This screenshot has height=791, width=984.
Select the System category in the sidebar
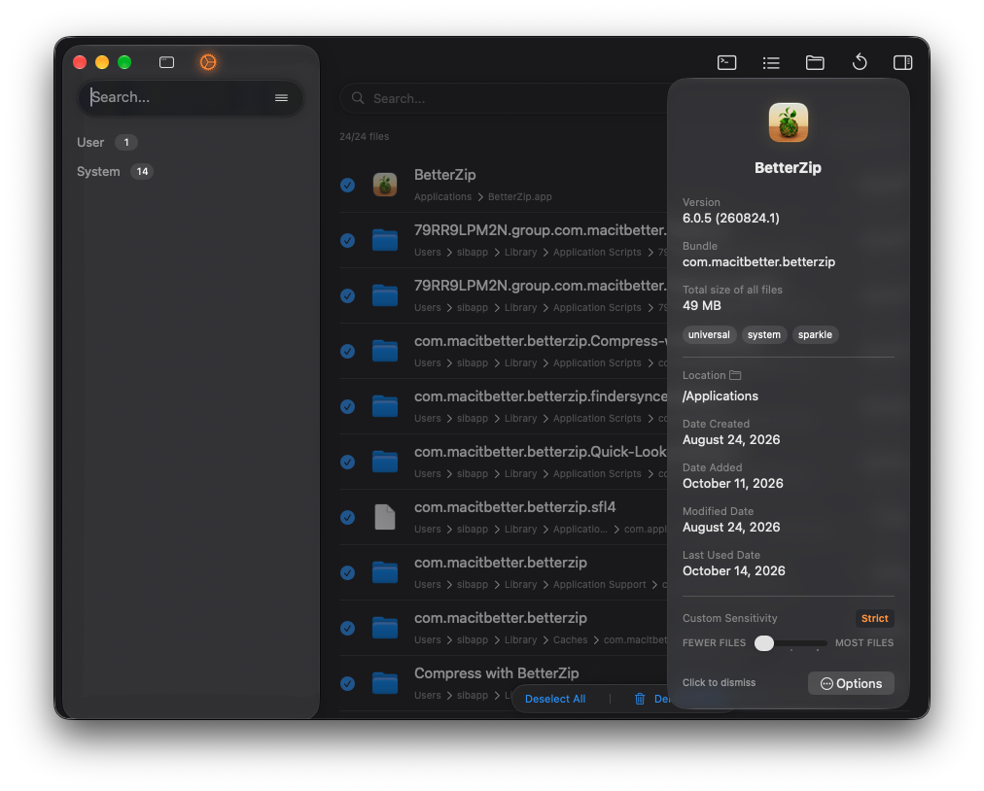[x=115, y=171]
